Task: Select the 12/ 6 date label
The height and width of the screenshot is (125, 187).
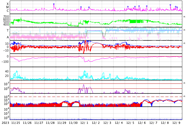Action: 142,123
